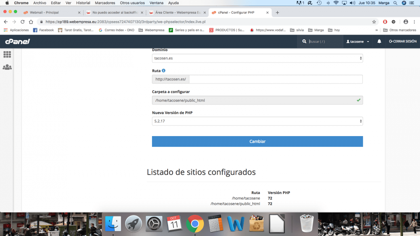Open the user manager people icon

(x=7, y=67)
